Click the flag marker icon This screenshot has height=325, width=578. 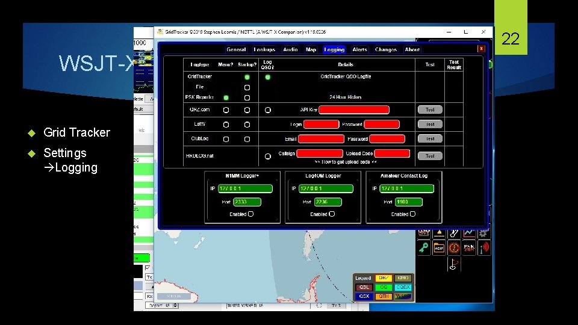coord(454,264)
